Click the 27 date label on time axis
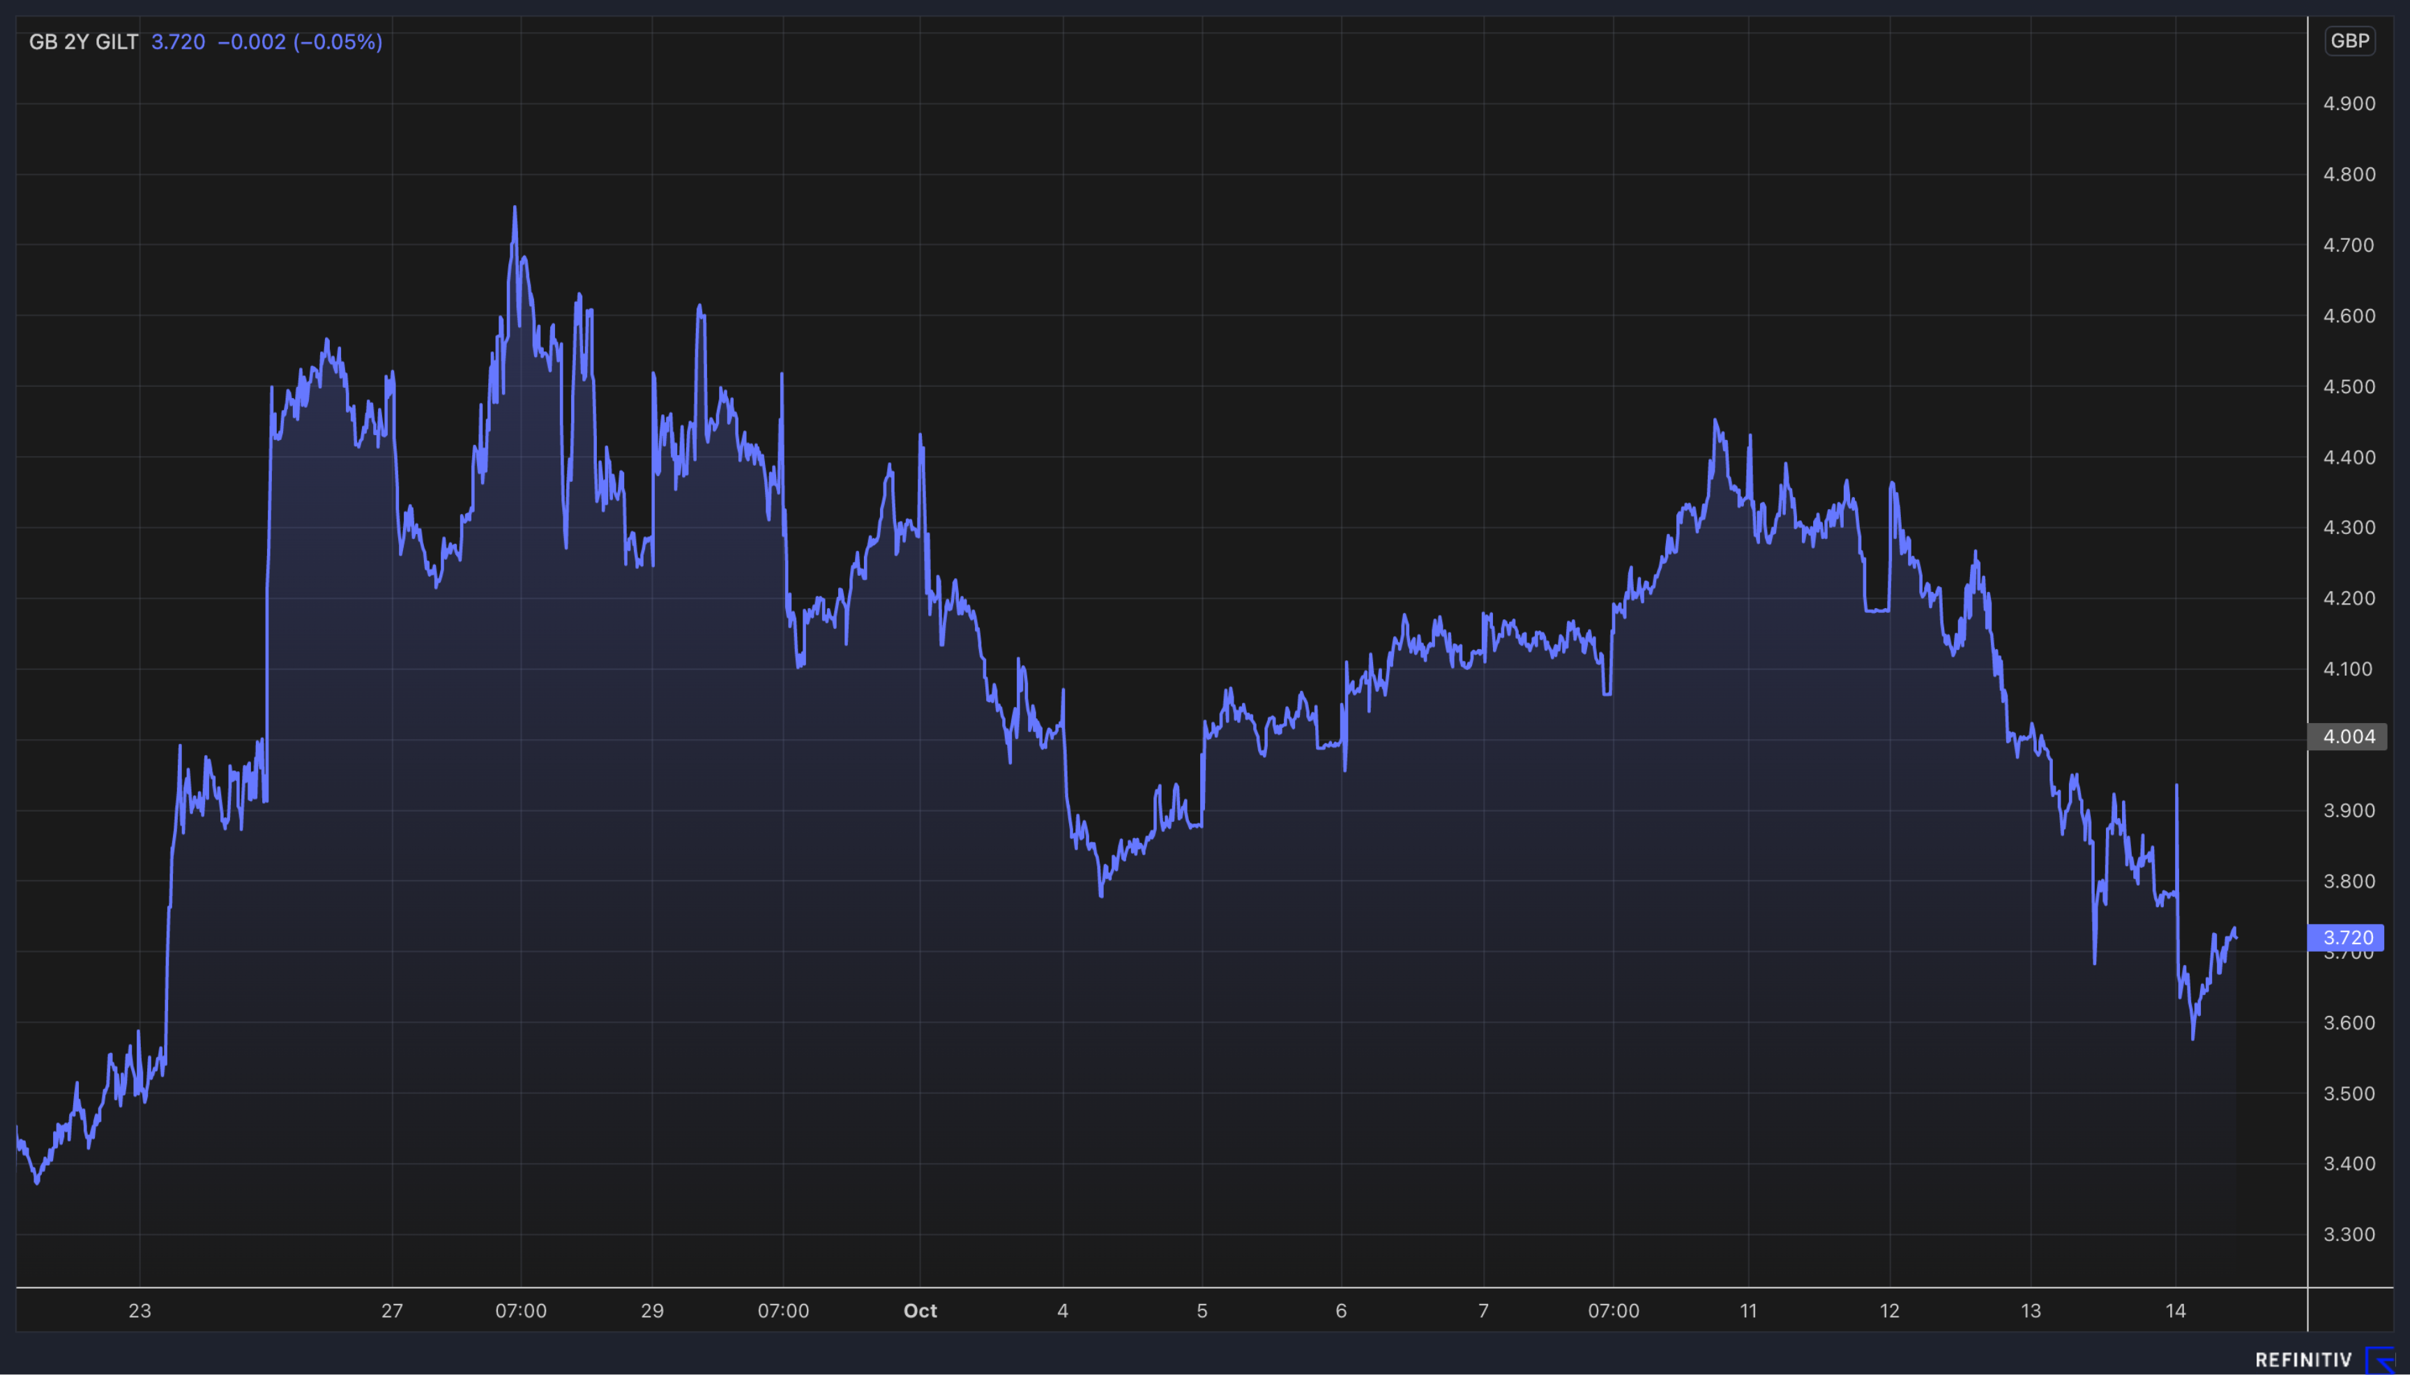Viewport: 2410px width, 1375px height. point(392,1311)
